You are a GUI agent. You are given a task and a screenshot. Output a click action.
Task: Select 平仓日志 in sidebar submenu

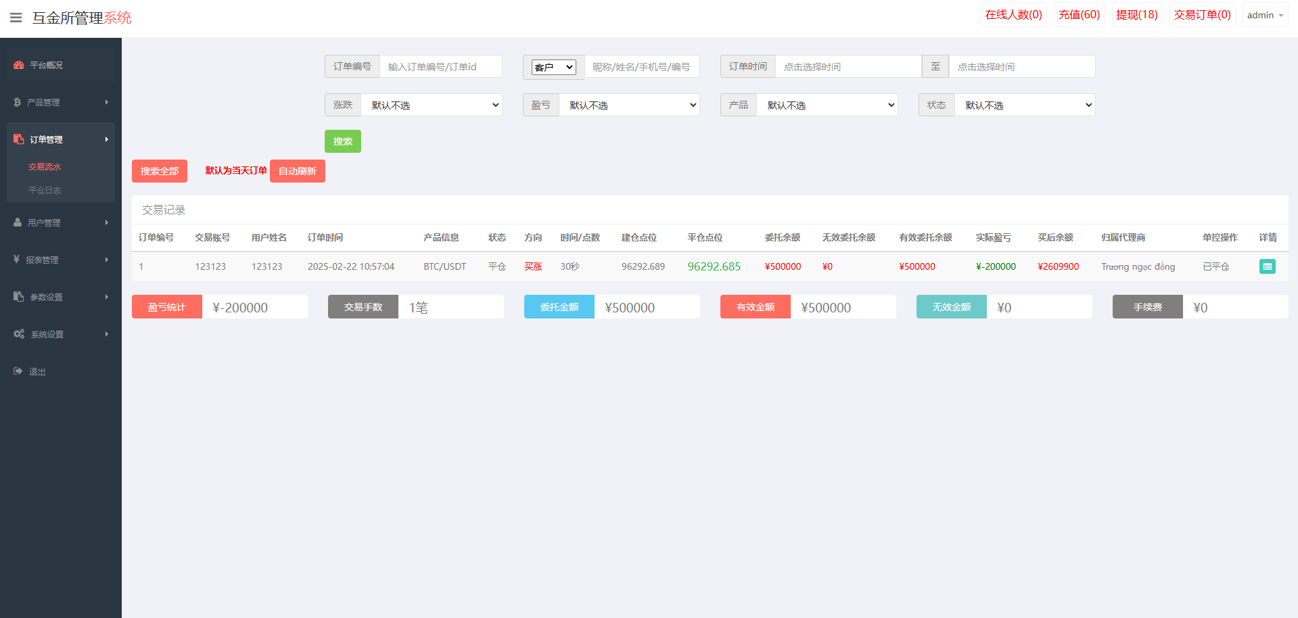coord(45,191)
